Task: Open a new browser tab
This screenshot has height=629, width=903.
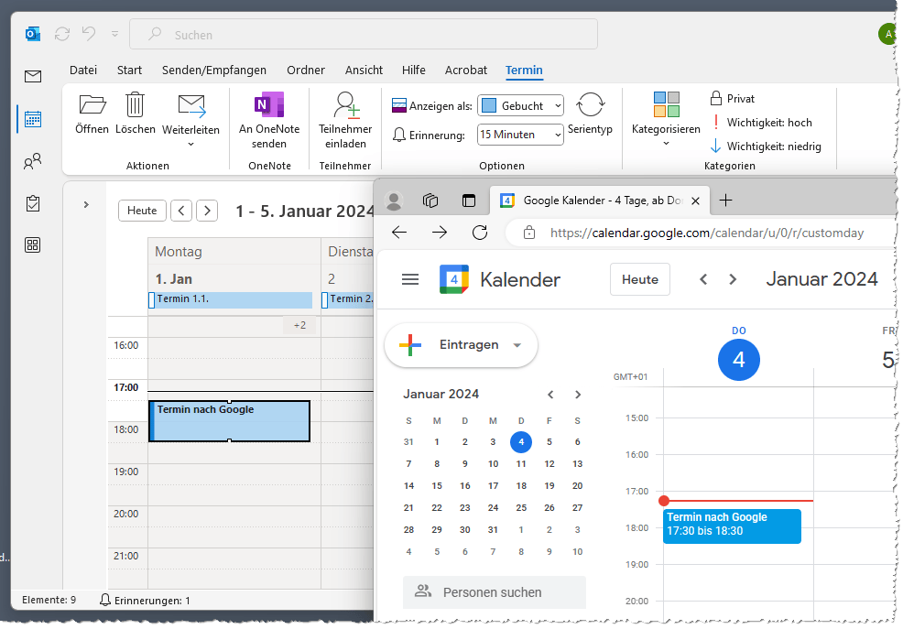Action: [726, 201]
